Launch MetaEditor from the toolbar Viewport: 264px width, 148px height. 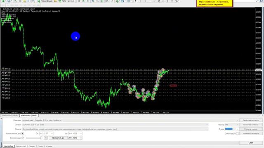pos(55,1)
